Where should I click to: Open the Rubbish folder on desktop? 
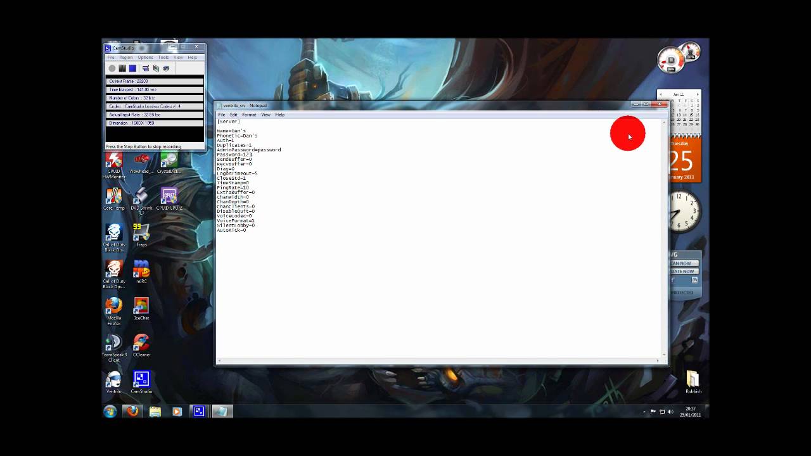click(693, 383)
